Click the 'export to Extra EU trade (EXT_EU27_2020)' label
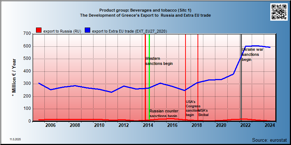Viewport: 291px width, 145px height. point(129,31)
